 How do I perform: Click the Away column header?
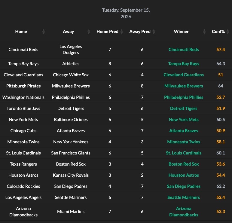click(68, 32)
